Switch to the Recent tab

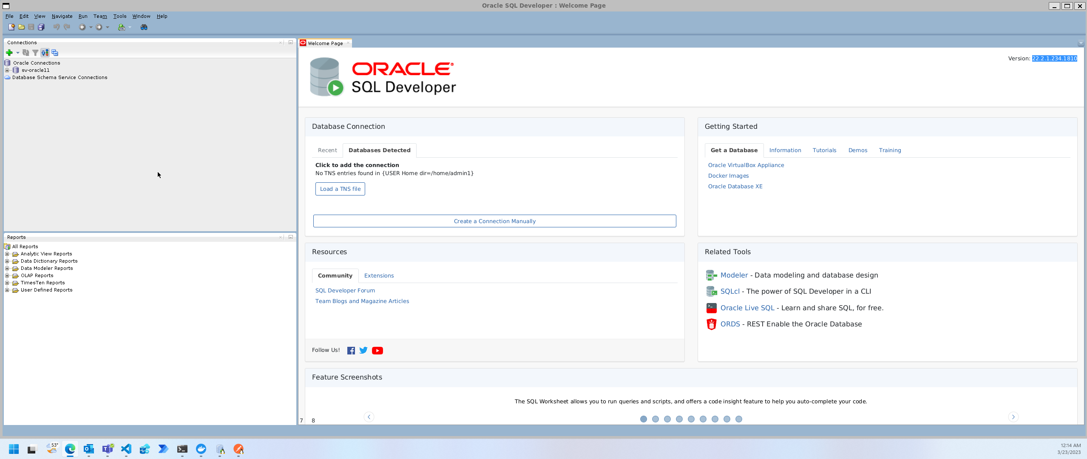tap(327, 150)
